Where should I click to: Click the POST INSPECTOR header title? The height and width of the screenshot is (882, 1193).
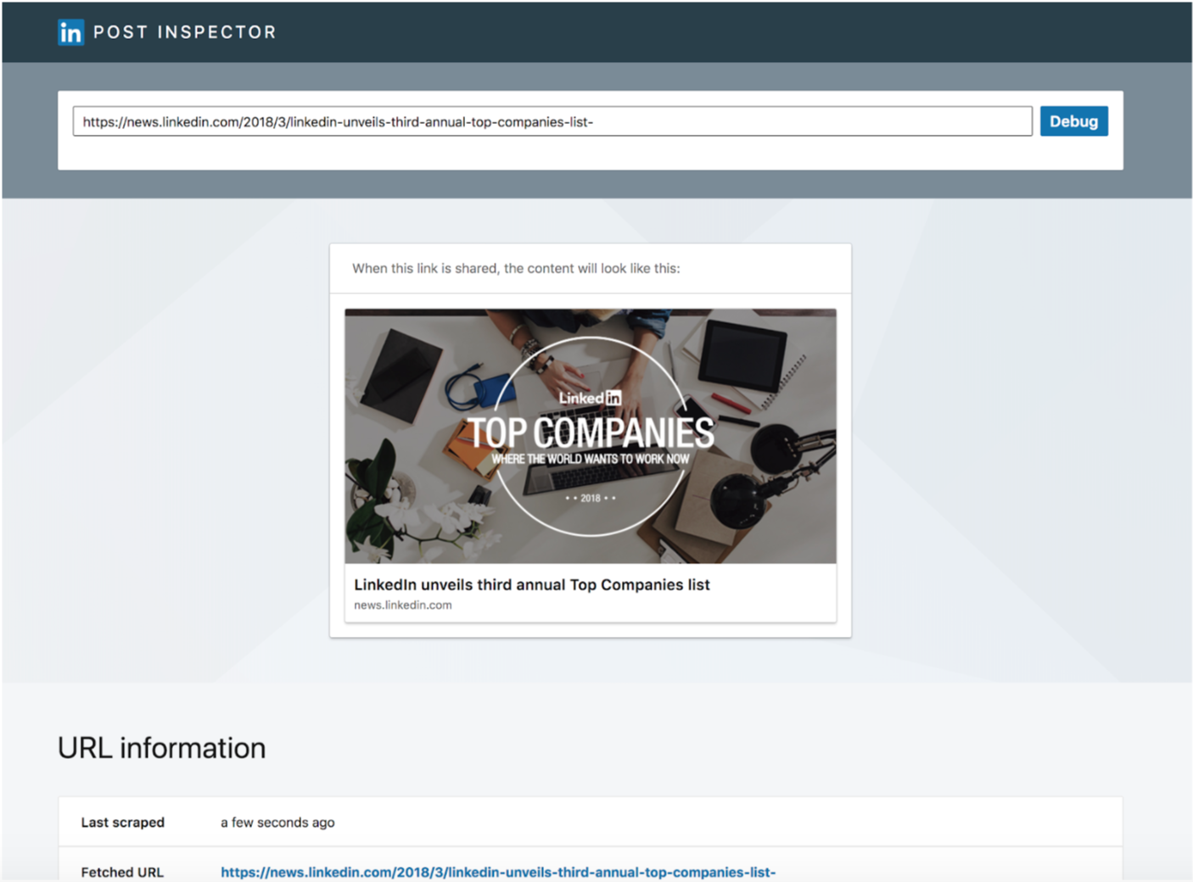coord(185,32)
